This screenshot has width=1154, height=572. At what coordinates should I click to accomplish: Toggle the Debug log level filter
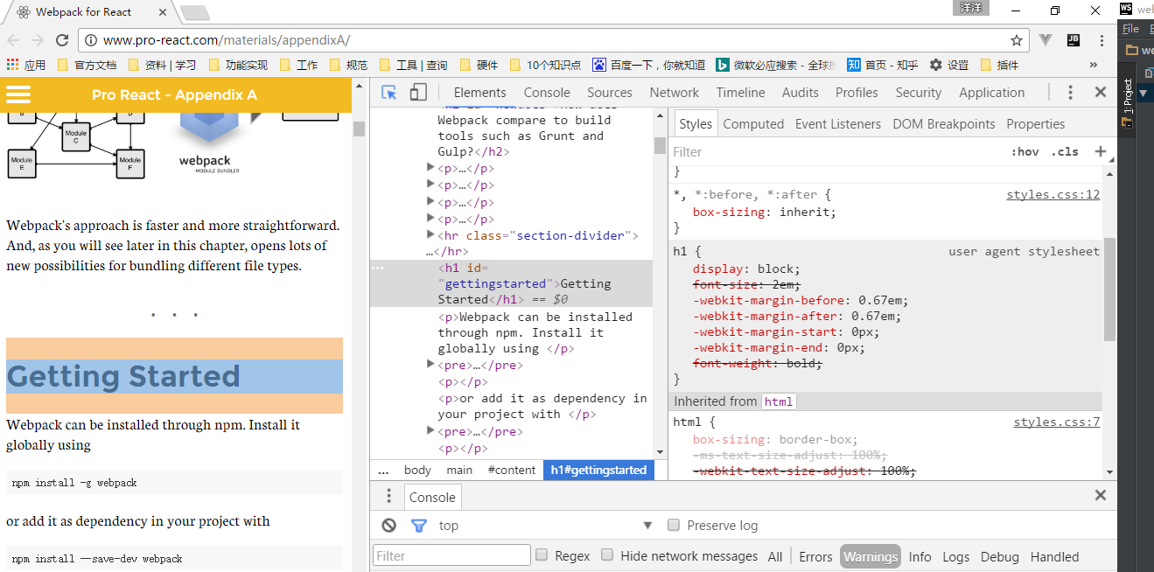(x=999, y=556)
